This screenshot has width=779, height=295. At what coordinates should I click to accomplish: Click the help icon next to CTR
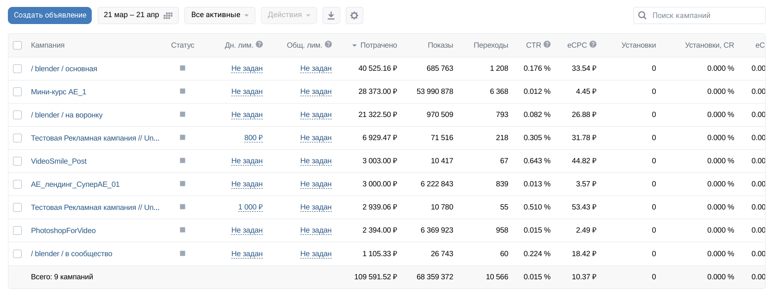[547, 44]
